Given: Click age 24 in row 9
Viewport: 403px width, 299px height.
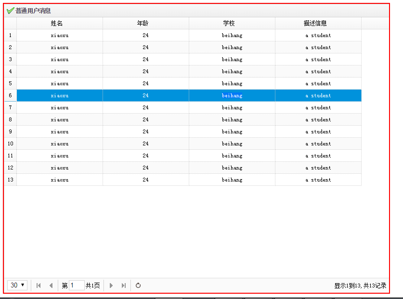Looking at the screenshot, I should click(x=146, y=131).
